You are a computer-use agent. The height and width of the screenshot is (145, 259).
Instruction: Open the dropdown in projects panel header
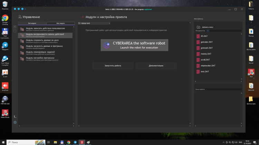(208, 31)
